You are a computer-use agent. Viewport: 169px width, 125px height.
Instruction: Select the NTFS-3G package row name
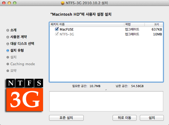tap(67, 34)
